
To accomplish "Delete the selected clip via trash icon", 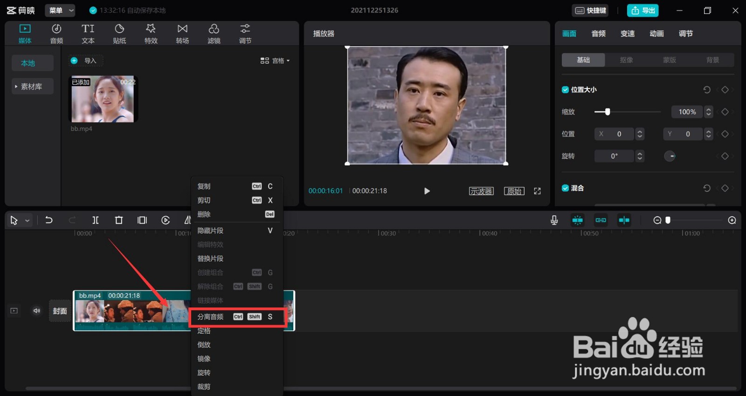I will 119,220.
